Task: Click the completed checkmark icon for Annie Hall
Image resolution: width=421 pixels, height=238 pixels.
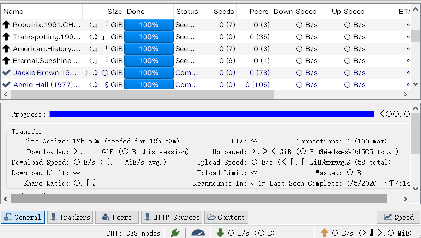Action: tap(6, 85)
